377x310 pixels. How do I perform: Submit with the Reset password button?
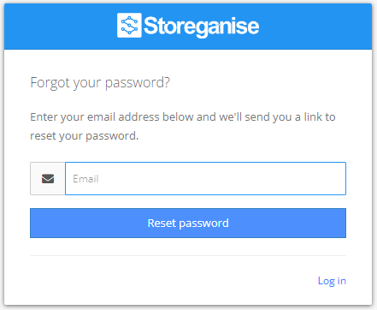(x=188, y=223)
